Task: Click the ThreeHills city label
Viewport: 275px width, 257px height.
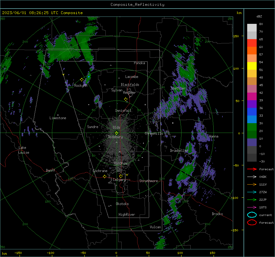Action: click(x=154, y=134)
